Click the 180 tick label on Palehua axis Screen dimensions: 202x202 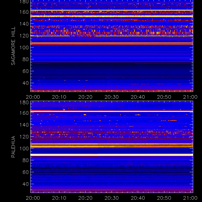pos(24,103)
